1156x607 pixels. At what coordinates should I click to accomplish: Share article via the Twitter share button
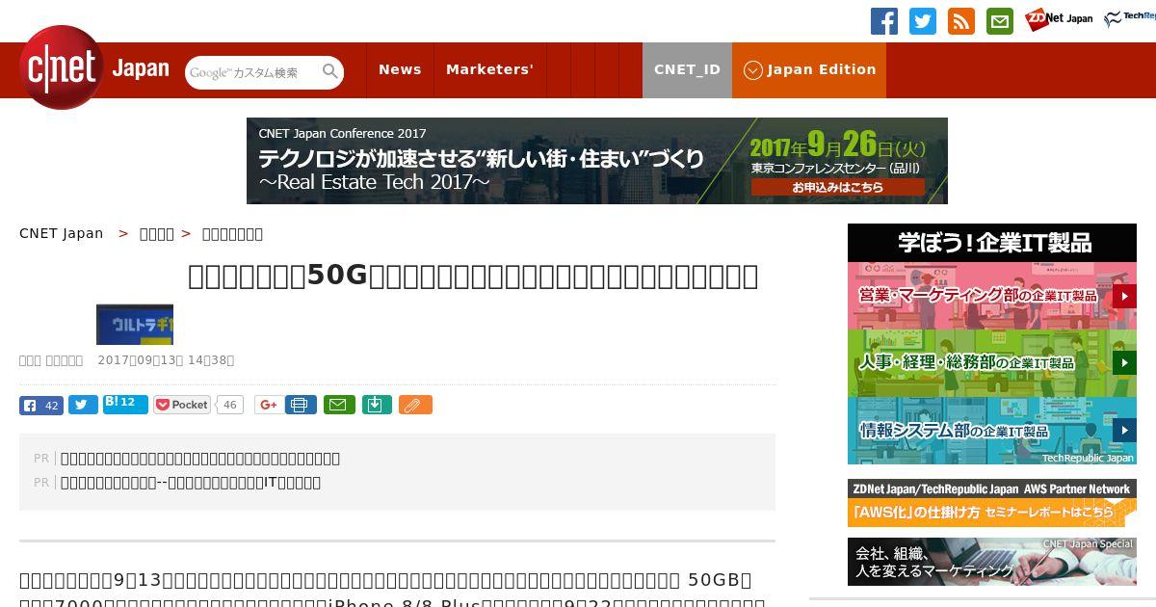pyautogui.click(x=83, y=405)
